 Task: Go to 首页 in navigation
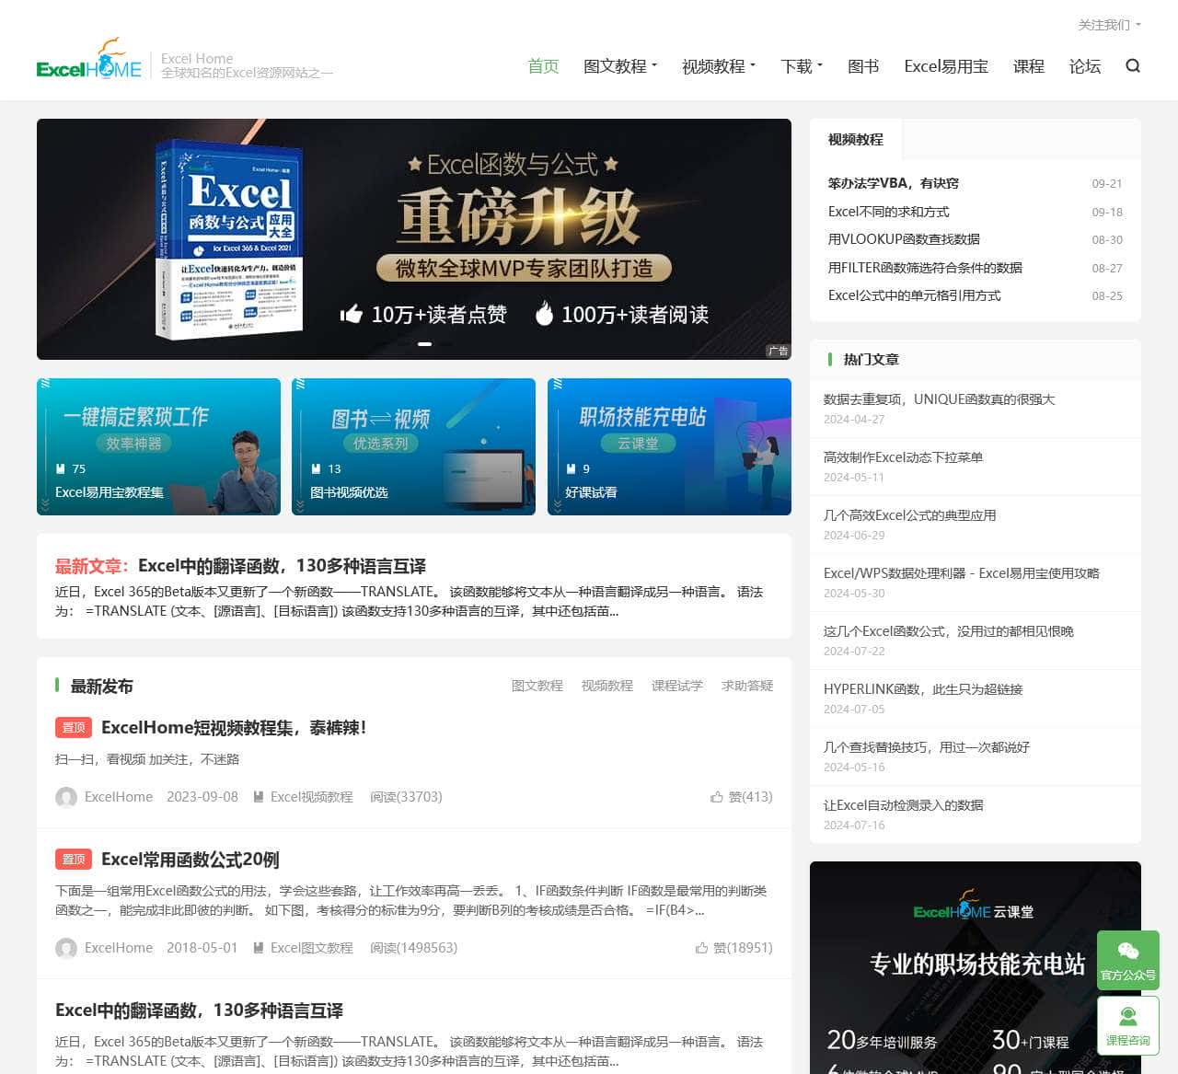[543, 66]
